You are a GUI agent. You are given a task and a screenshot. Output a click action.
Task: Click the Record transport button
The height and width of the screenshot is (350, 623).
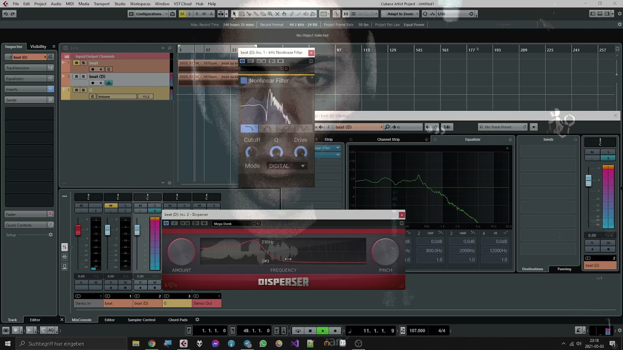pos(335,331)
